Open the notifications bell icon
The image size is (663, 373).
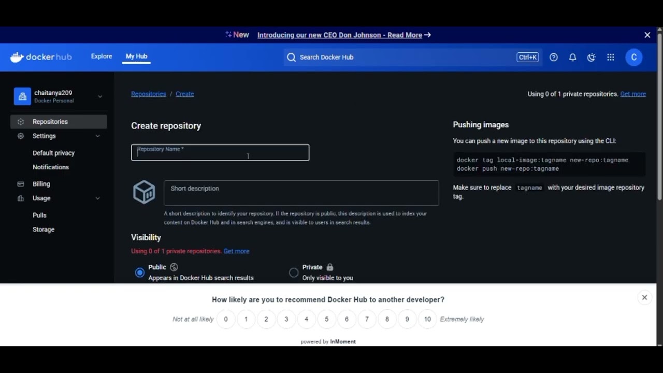[x=572, y=58]
